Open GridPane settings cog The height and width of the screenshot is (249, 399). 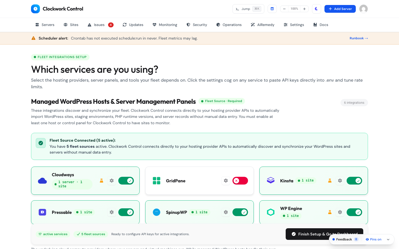[226, 181]
